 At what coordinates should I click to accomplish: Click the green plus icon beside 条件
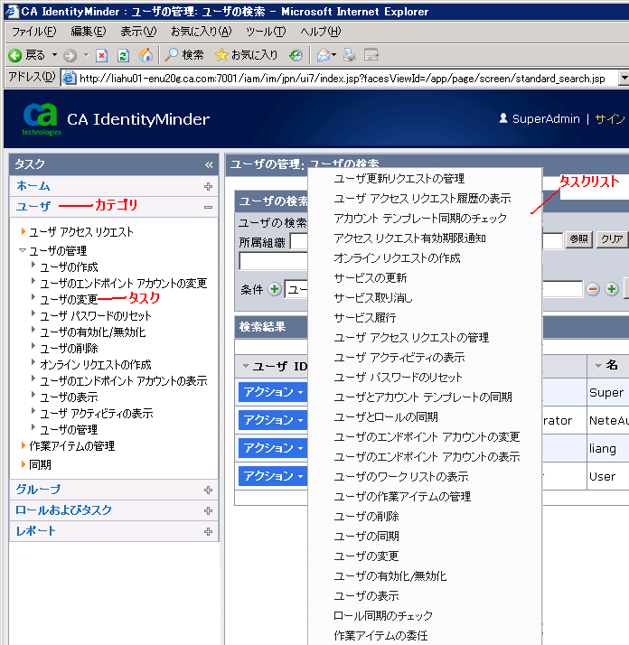275,289
